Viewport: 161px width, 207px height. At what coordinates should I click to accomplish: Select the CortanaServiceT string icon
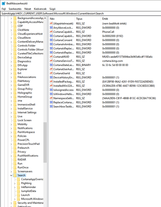[x=51, y=61]
